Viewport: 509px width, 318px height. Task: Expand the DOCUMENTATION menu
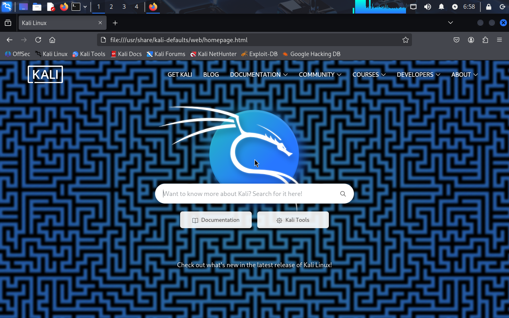pyautogui.click(x=258, y=74)
